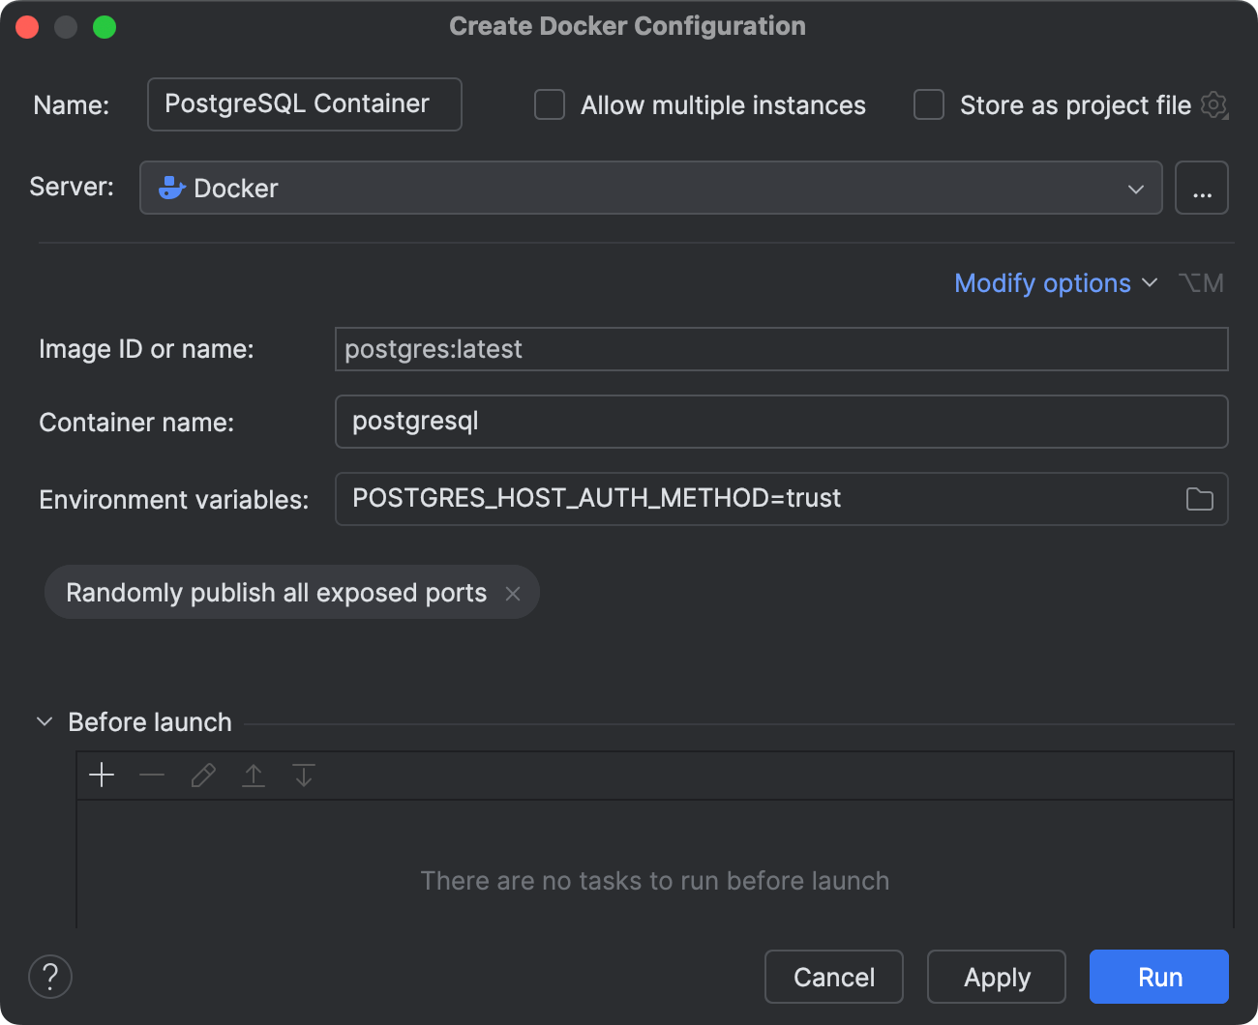Open settings gear beside Store as project file
1258x1025 pixels.
1213,106
